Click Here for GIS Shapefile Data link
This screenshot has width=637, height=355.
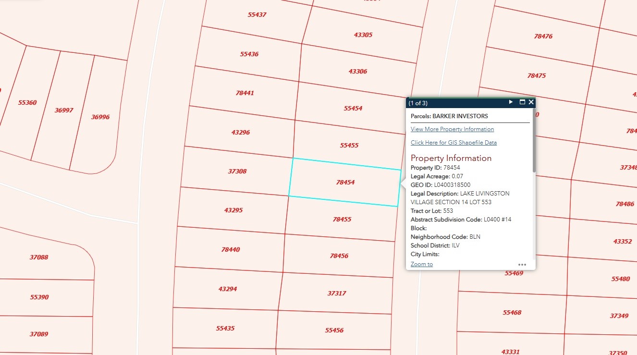453,143
